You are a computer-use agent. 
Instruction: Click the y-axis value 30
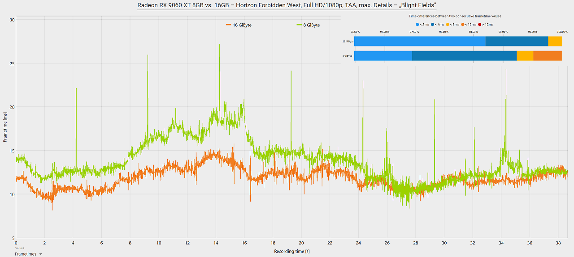click(12, 20)
